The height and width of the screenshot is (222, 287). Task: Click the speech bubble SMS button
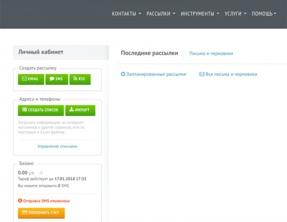tap(56, 79)
